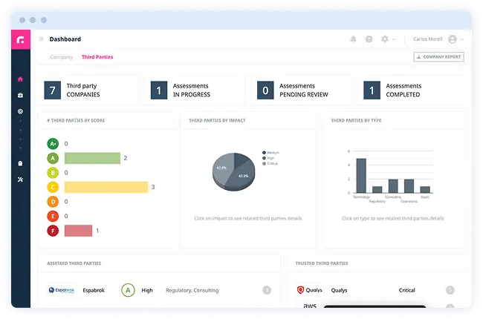Switch to the Company tab

[x=61, y=57]
